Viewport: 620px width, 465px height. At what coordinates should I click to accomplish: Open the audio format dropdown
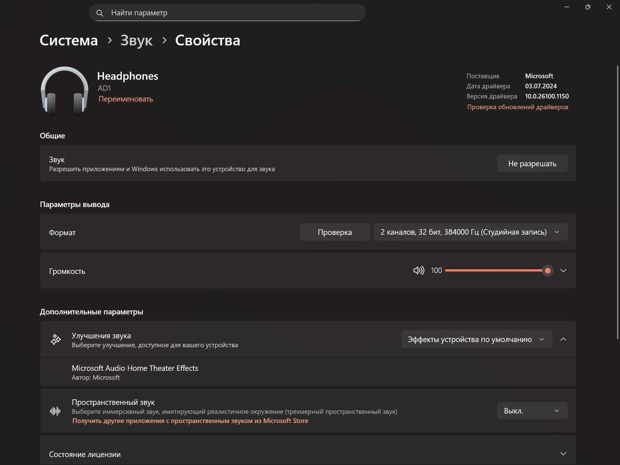pyautogui.click(x=470, y=232)
